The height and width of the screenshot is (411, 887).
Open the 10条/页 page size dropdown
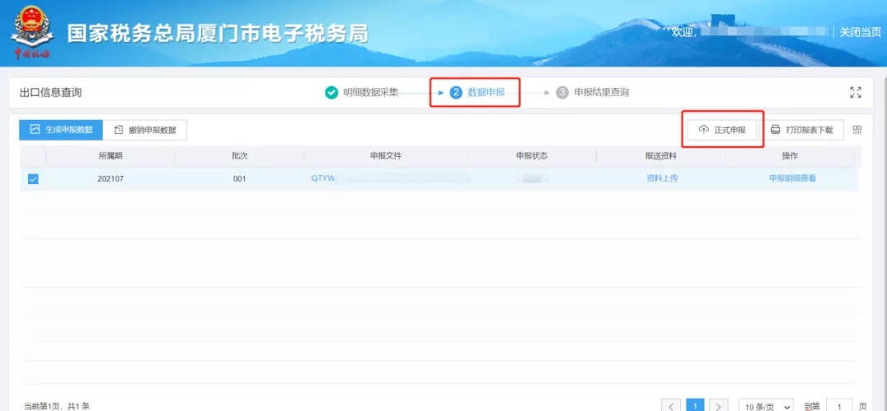coord(766,406)
